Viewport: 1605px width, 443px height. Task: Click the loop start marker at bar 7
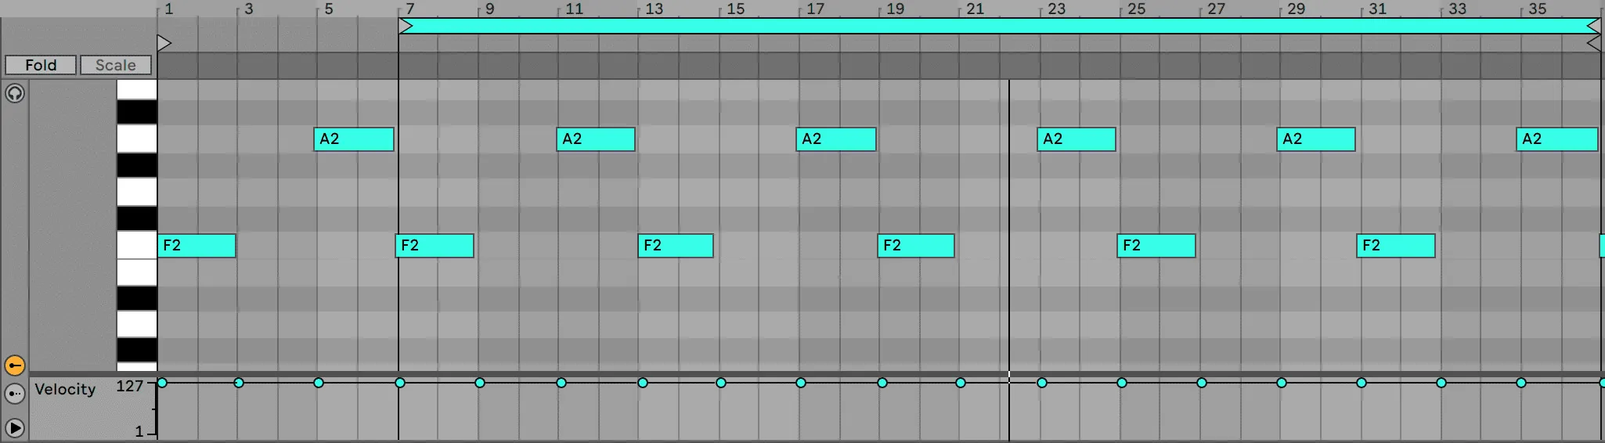click(x=405, y=27)
